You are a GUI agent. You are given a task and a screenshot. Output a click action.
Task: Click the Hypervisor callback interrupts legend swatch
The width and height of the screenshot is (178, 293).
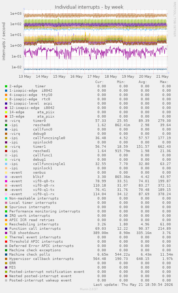click(6, 259)
